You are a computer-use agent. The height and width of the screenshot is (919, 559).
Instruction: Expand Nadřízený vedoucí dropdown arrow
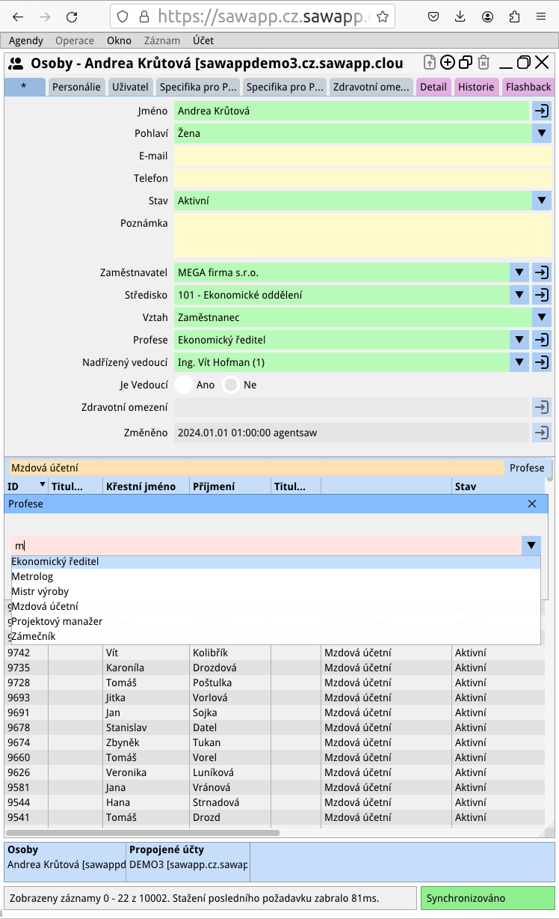coord(519,362)
